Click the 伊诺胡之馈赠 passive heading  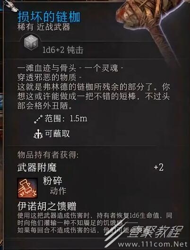(x=47, y=206)
